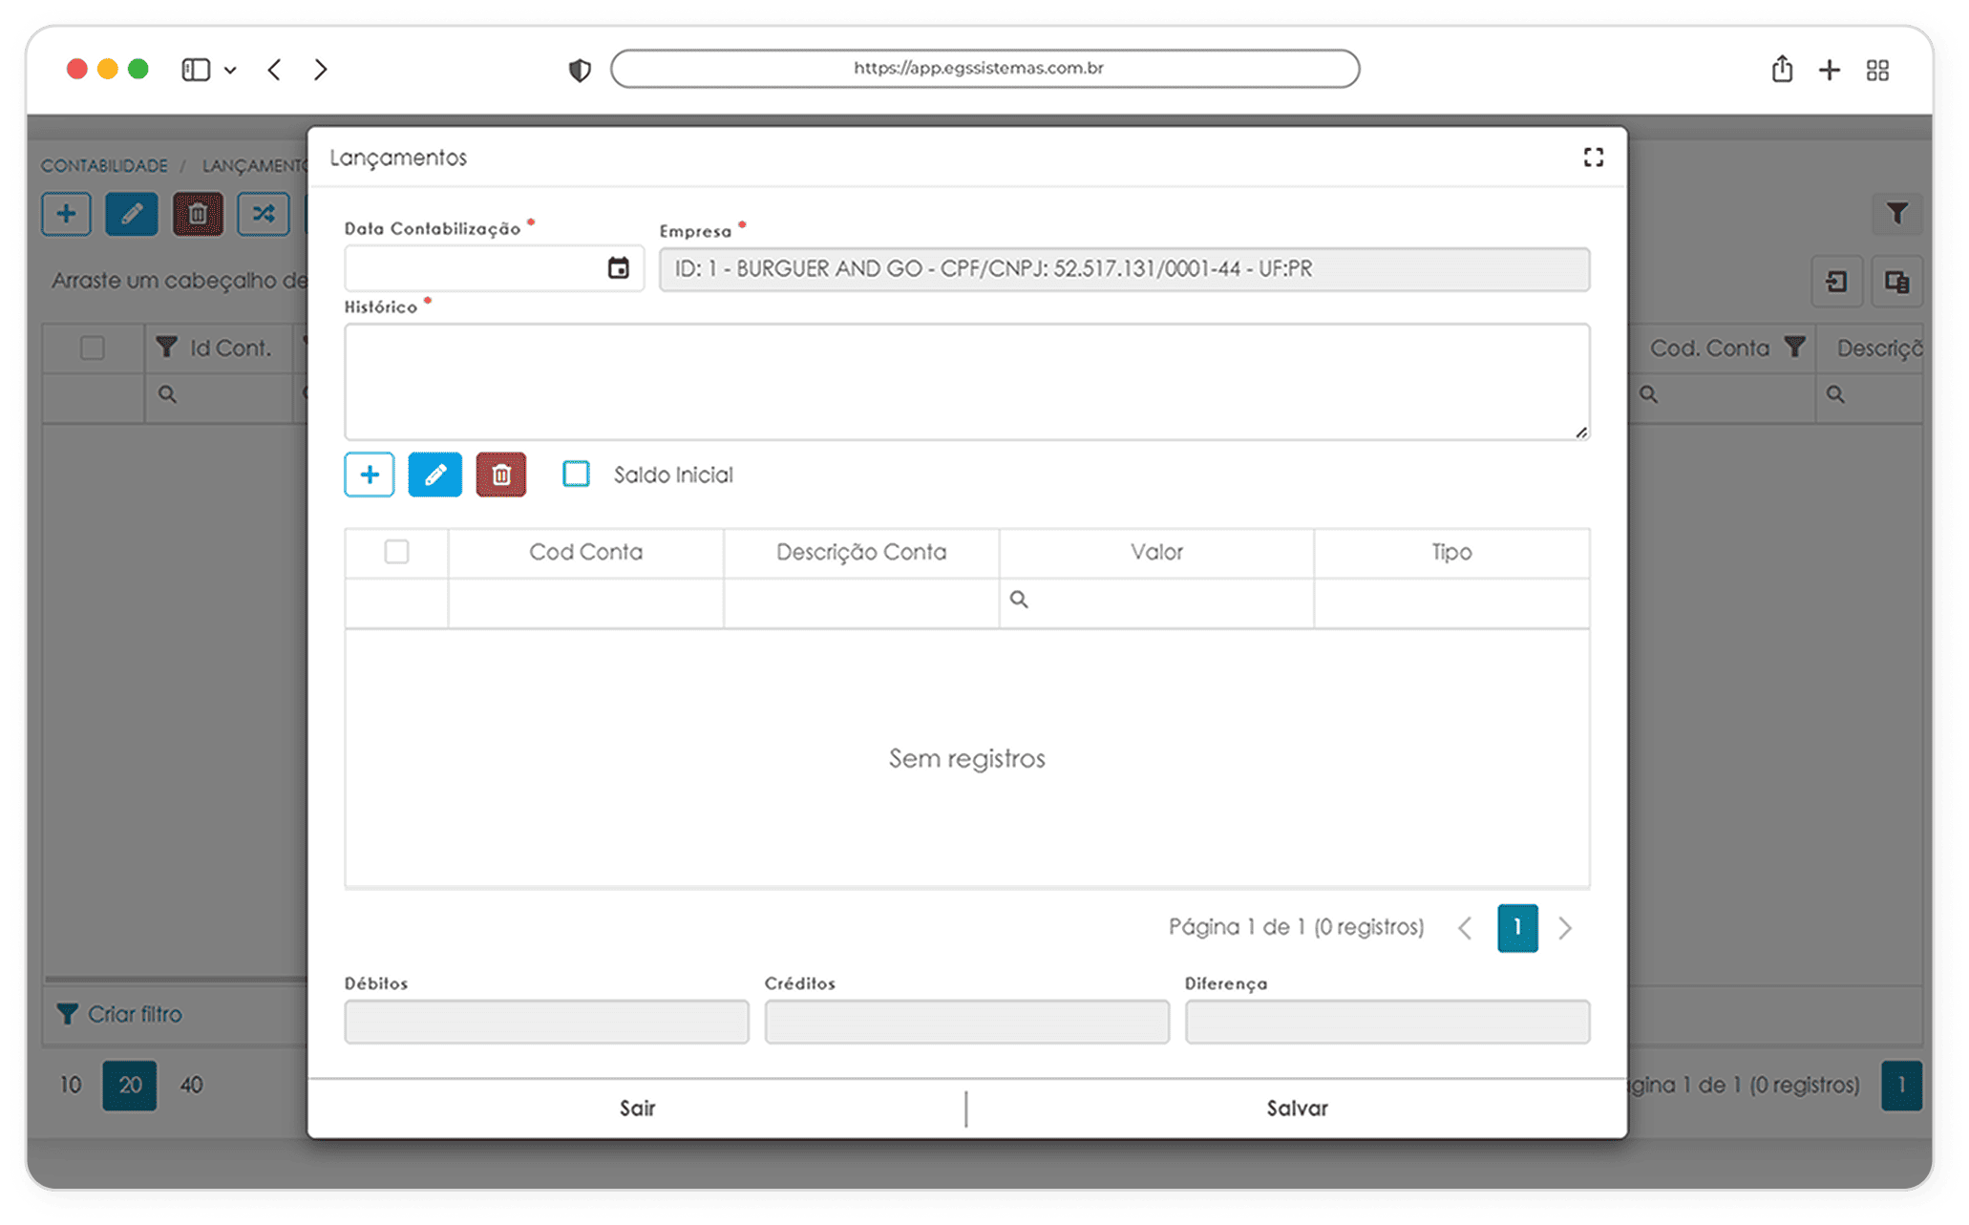Viewport: 1969px width, 1225px height.
Task: Check the select-all checkbox in Cod Conta table
Action: [396, 552]
